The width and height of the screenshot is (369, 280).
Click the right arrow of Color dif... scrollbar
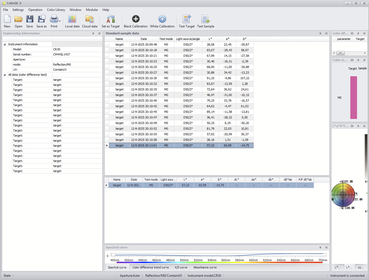point(365,53)
